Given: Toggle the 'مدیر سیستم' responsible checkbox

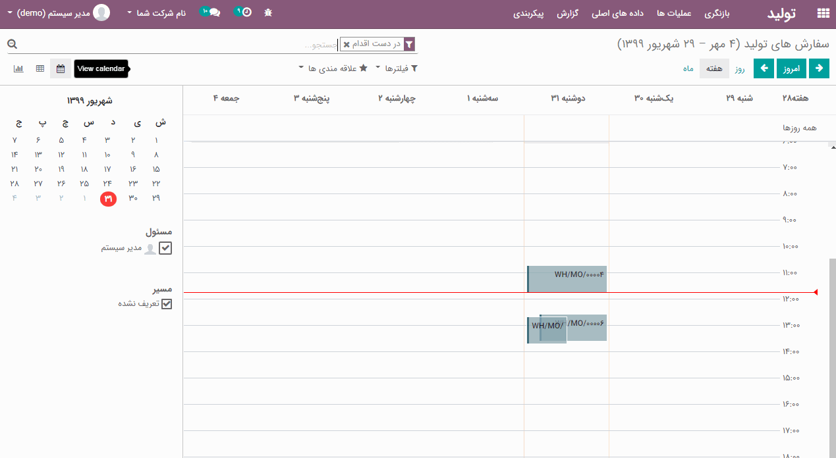Looking at the screenshot, I should click(x=165, y=248).
